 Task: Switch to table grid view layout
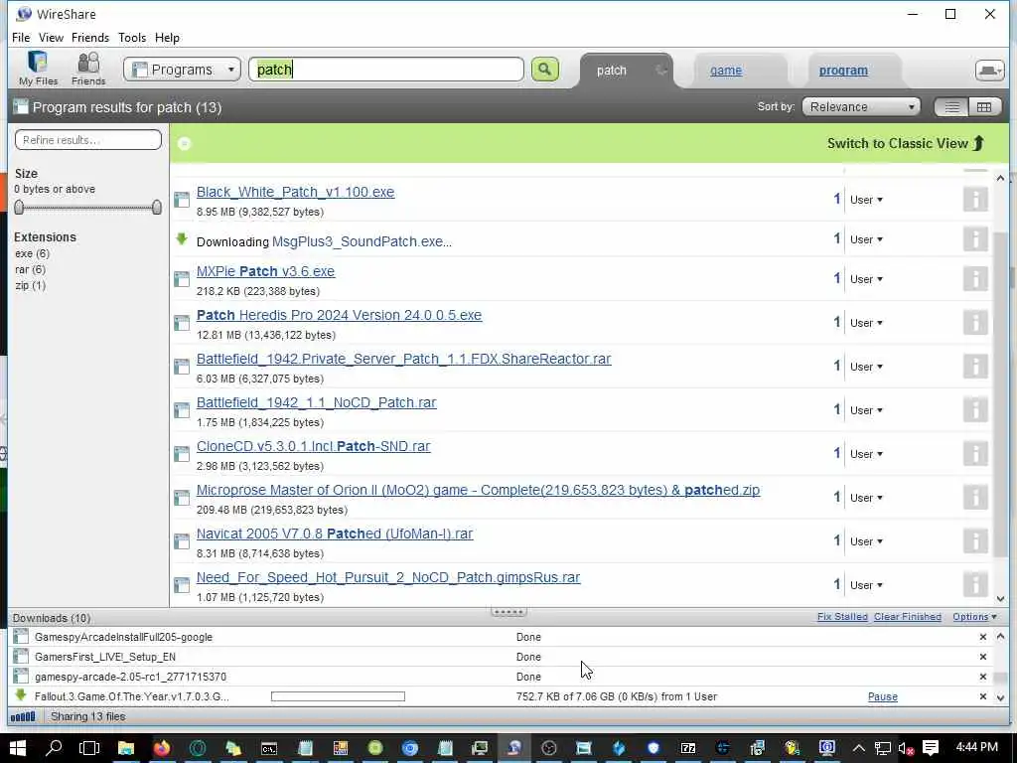pyautogui.click(x=984, y=107)
